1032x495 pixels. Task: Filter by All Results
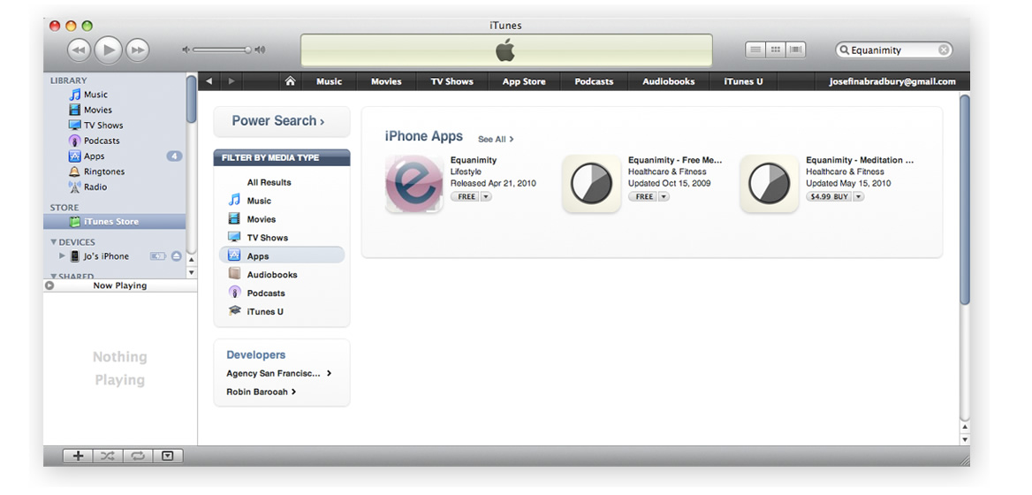269,182
